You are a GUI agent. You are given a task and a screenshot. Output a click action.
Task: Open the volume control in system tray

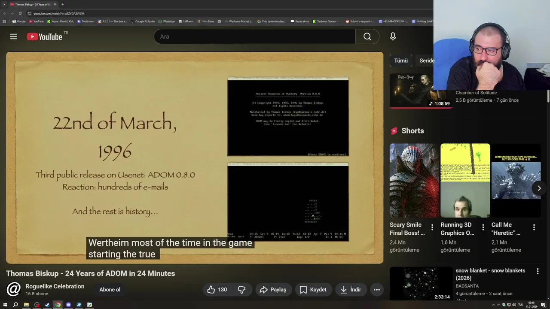514,305
